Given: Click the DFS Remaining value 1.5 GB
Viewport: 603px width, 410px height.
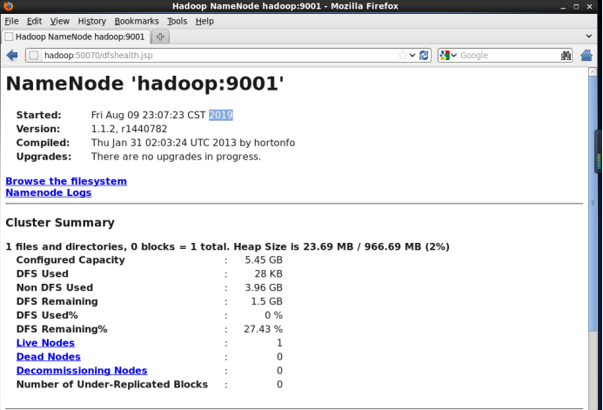Looking at the screenshot, I should coord(267,301).
